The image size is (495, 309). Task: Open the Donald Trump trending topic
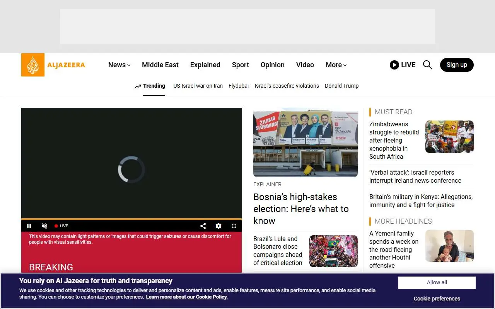pyautogui.click(x=342, y=86)
